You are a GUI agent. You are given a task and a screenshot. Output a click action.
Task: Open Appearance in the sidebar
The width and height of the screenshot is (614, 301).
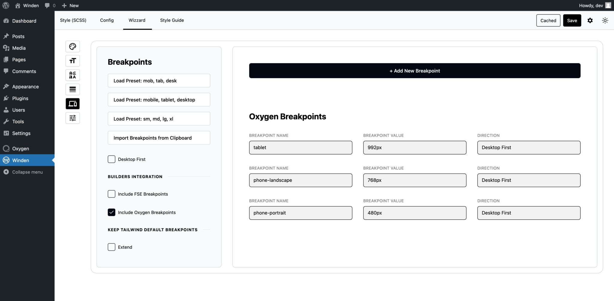[27, 86]
